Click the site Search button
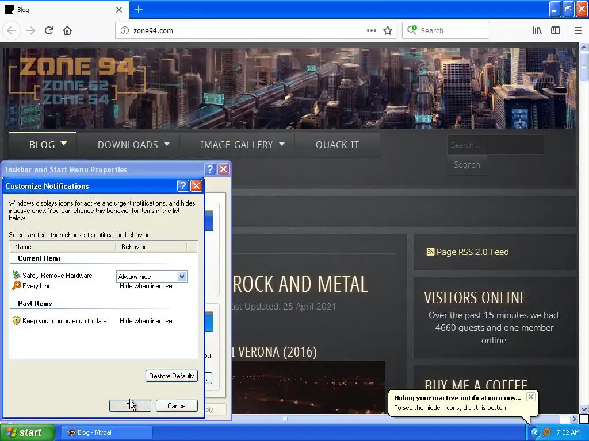The image size is (589, 441). (x=467, y=165)
